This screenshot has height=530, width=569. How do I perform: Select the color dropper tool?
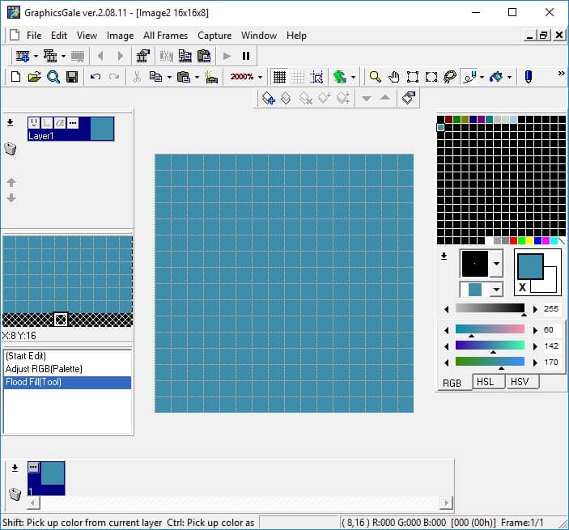point(469,77)
